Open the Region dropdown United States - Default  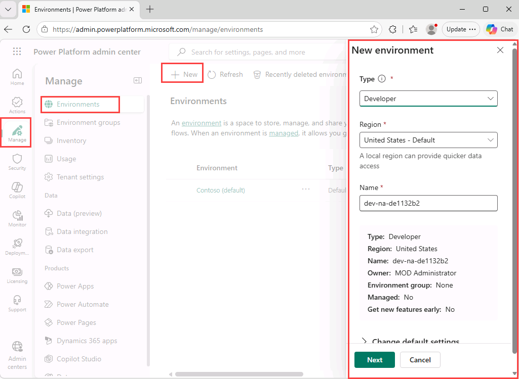coord(428,140)
